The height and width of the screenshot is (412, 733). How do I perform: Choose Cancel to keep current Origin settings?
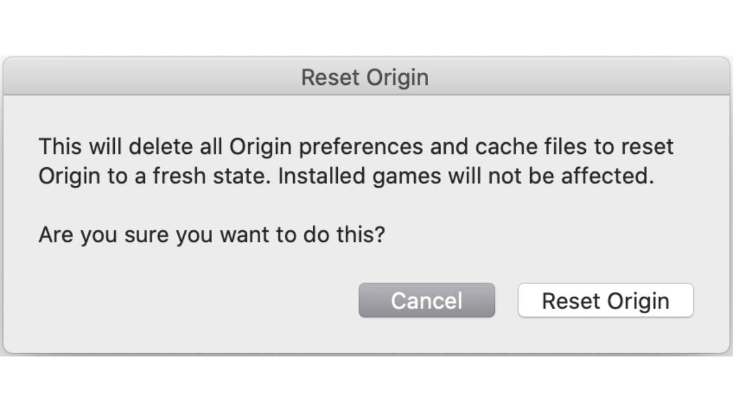point(426,300)
